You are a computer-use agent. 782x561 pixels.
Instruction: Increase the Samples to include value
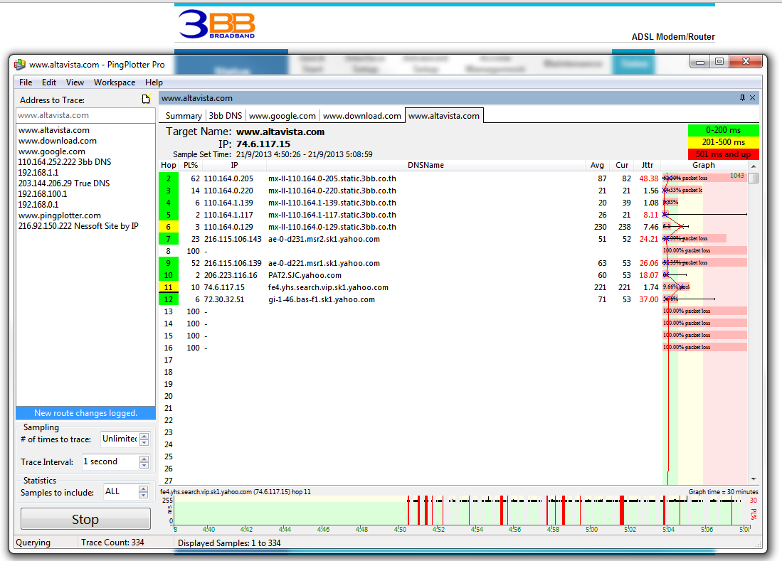coord(144,488)
